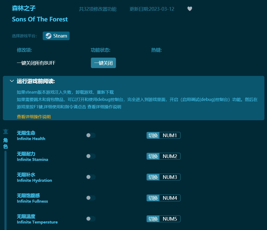
Task: Click the 森林之子 game name
Action: (24, 8)
